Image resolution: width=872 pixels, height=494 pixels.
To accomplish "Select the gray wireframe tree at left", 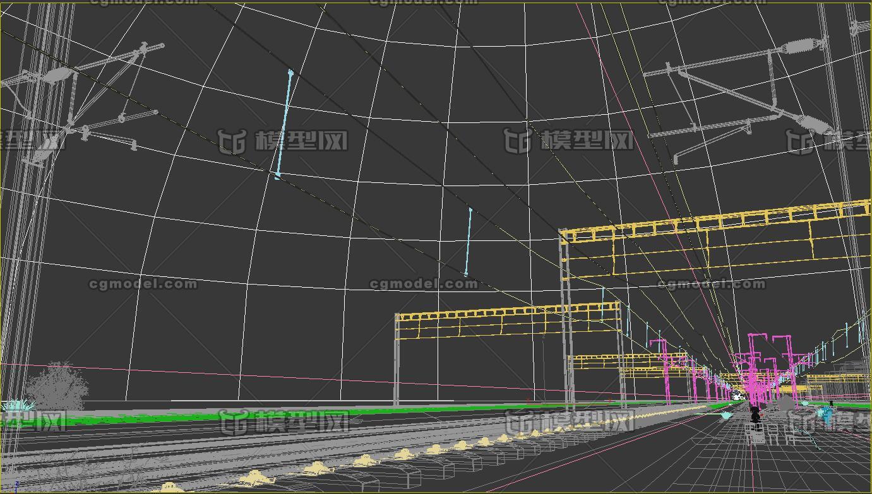I will [x=58, y=386].
